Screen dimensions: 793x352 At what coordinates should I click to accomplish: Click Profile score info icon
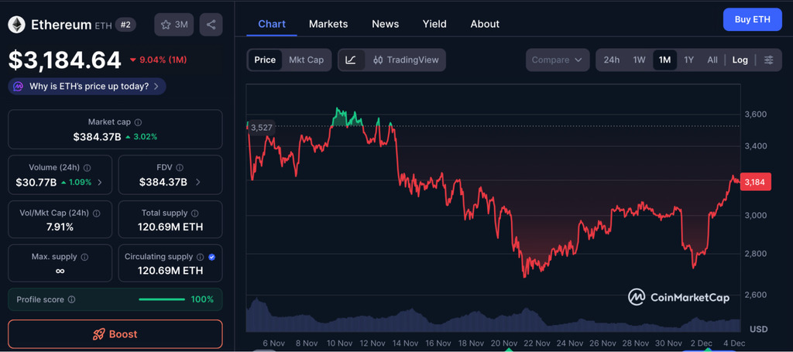71,299
